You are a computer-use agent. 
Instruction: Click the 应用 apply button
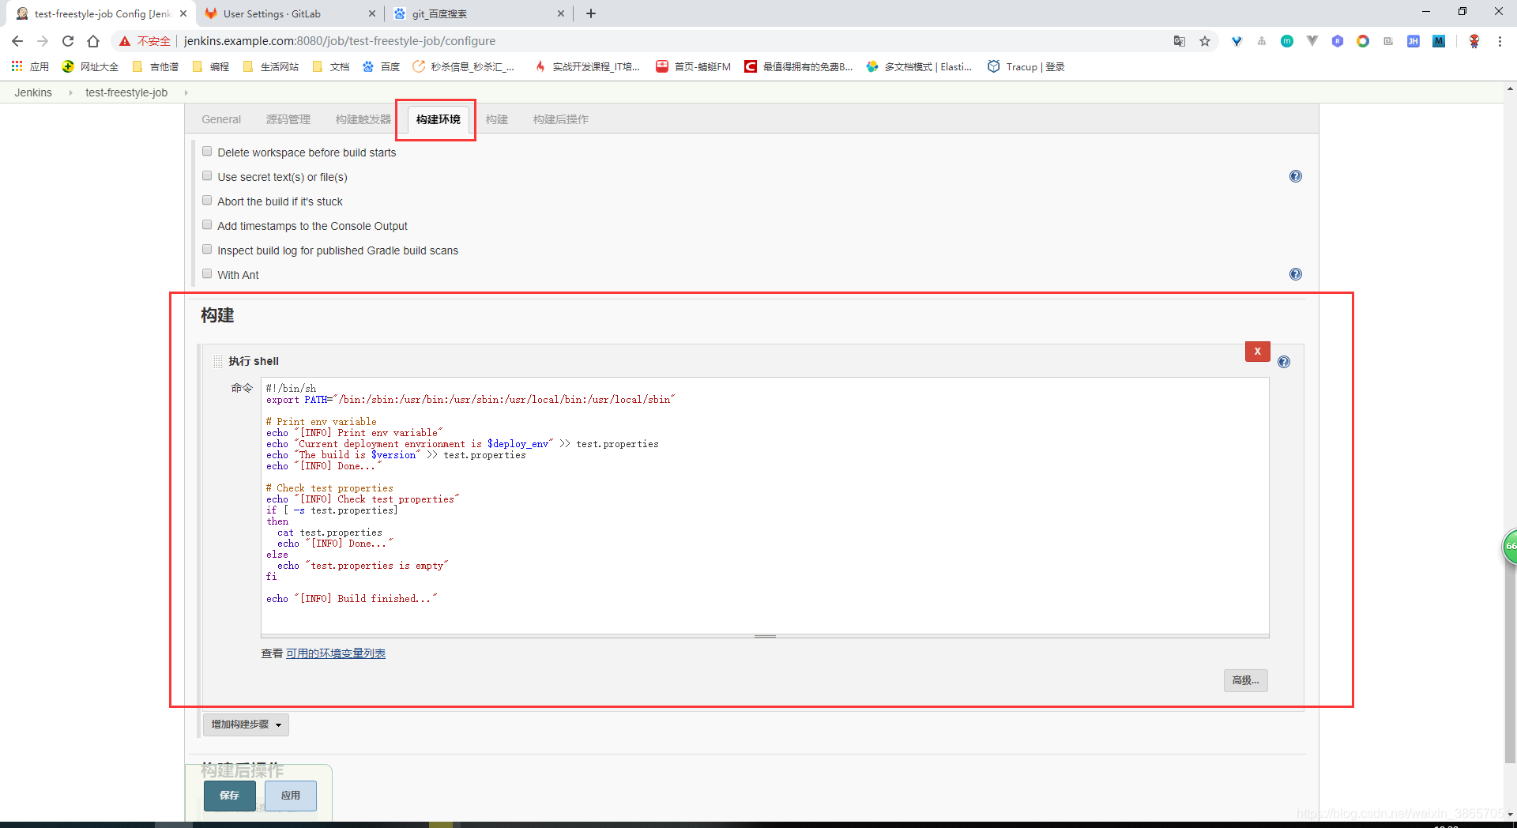coord(291,796)
